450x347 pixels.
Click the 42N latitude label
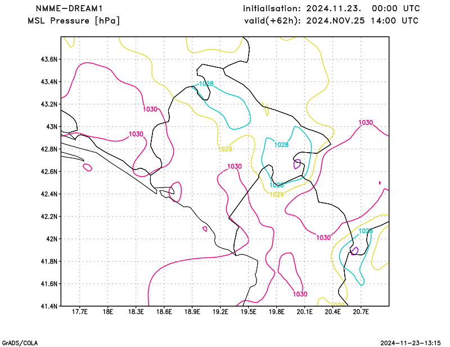pyautogui.click(x=52, y=239)
